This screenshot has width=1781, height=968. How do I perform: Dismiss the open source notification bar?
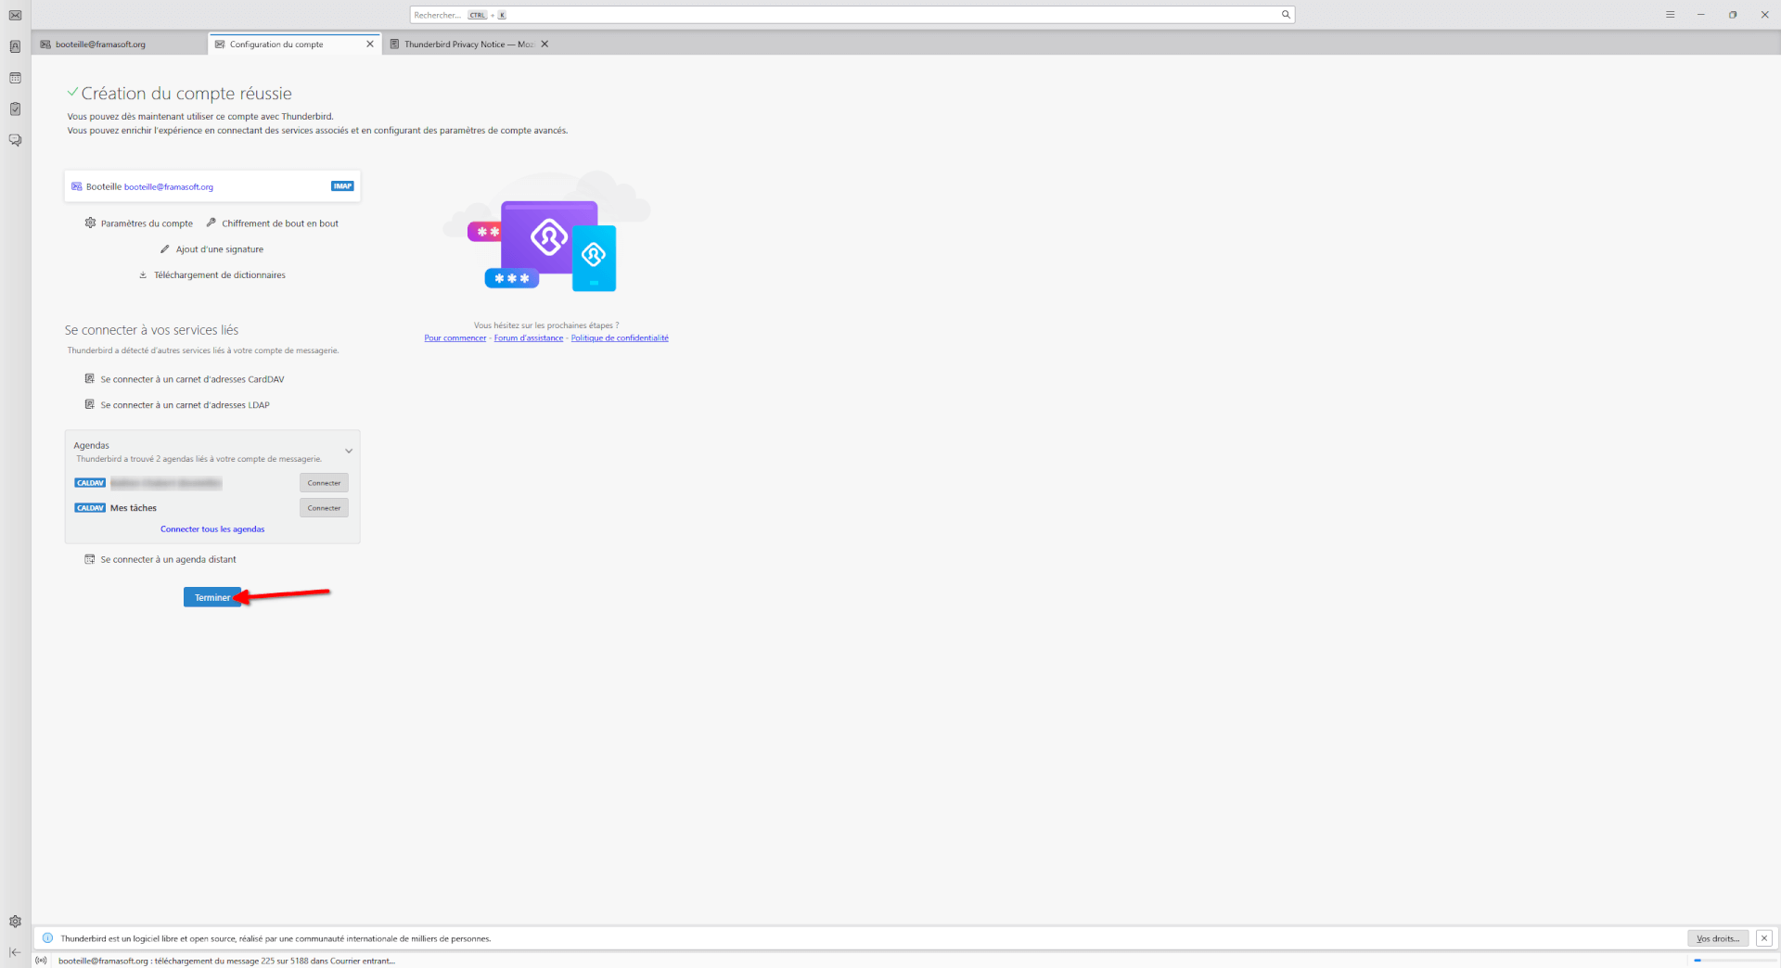(x=1763, y=938)
